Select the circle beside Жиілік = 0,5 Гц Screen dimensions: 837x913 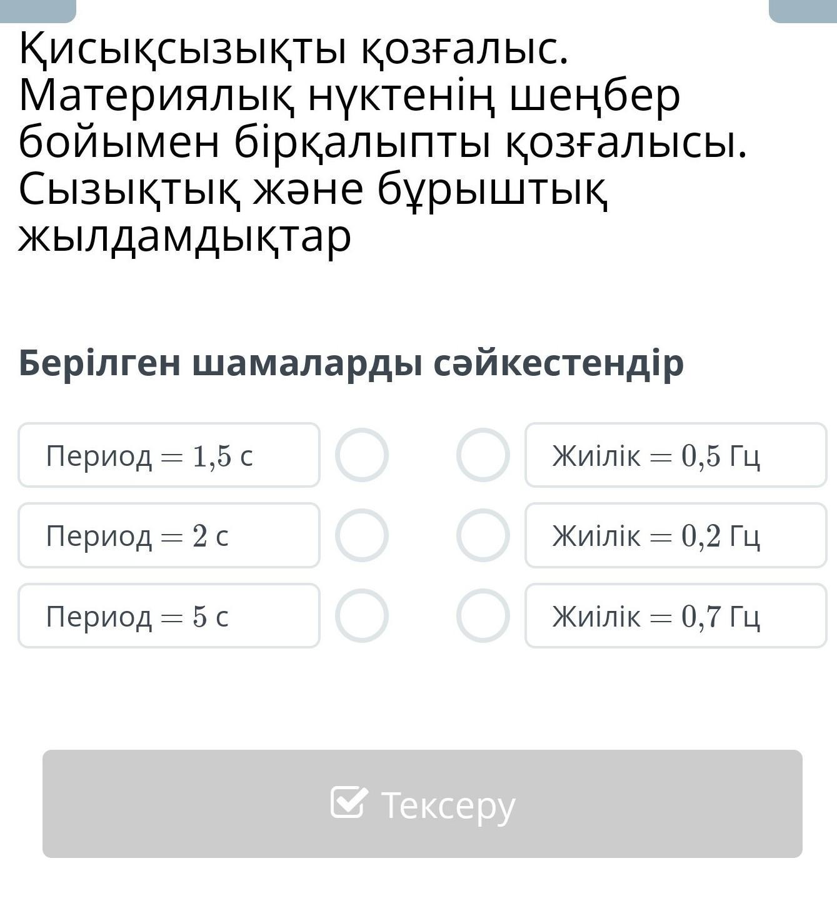click(x=483, y=455)
